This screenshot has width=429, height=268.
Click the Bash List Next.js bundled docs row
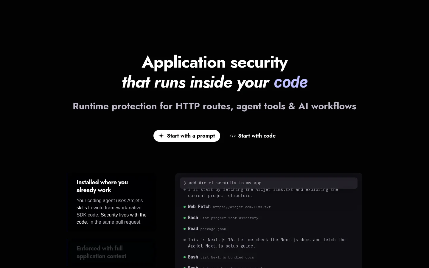point(219,257)
